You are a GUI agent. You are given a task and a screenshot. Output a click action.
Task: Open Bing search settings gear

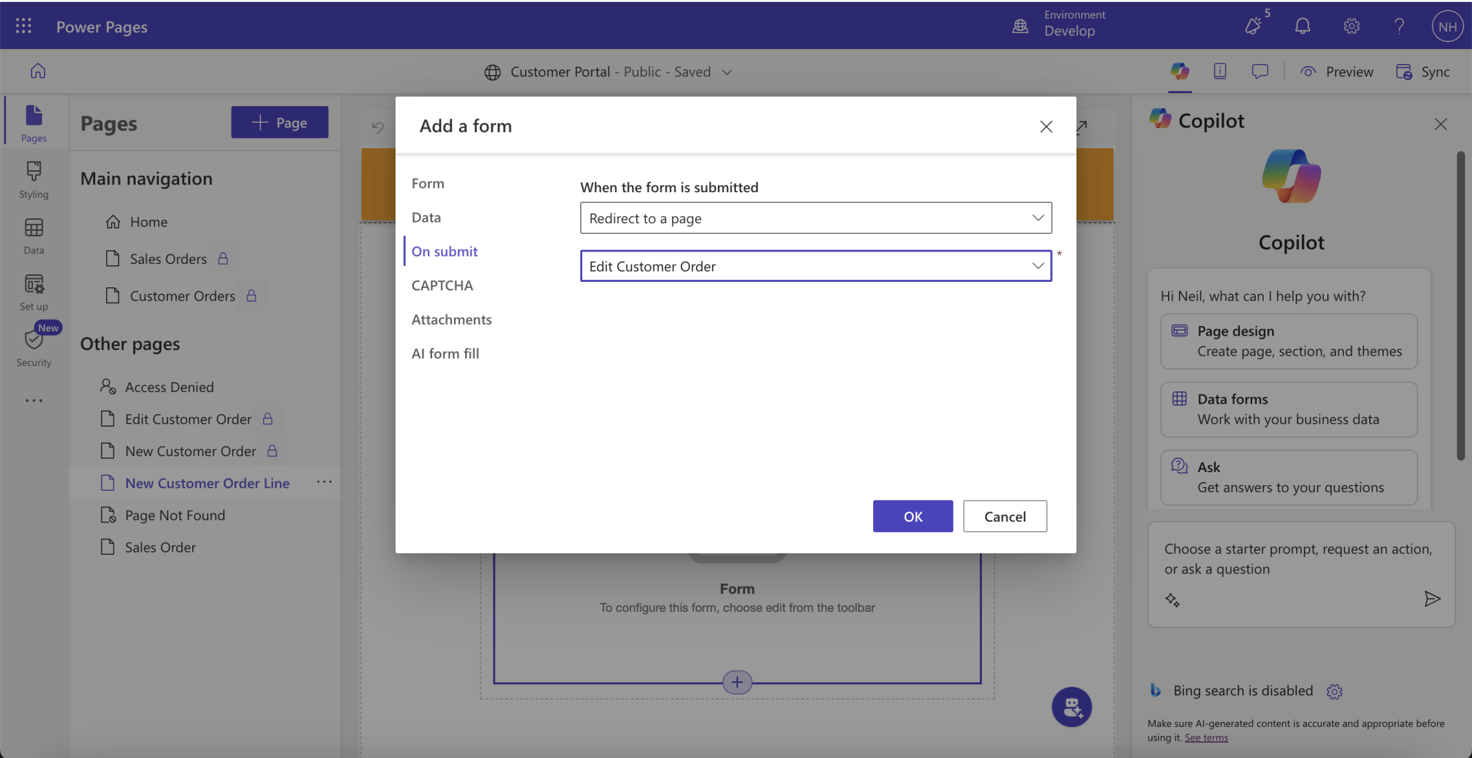[x=1334, y=691]
